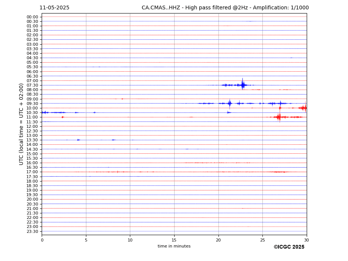Click the 09:30 time row label
The height and width of the screenshot is (261, 348).
(32, 103)
